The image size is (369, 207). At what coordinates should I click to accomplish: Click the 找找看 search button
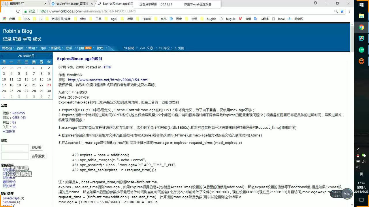coord(37,148)
